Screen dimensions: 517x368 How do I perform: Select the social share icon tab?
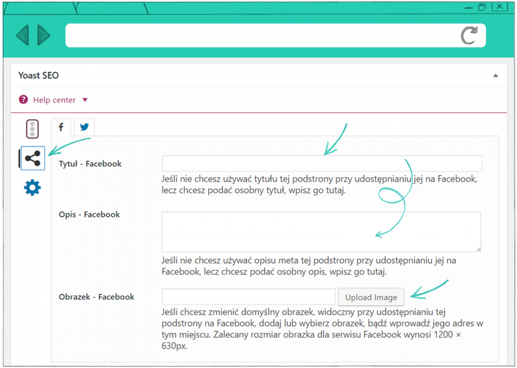click(33, 158)
